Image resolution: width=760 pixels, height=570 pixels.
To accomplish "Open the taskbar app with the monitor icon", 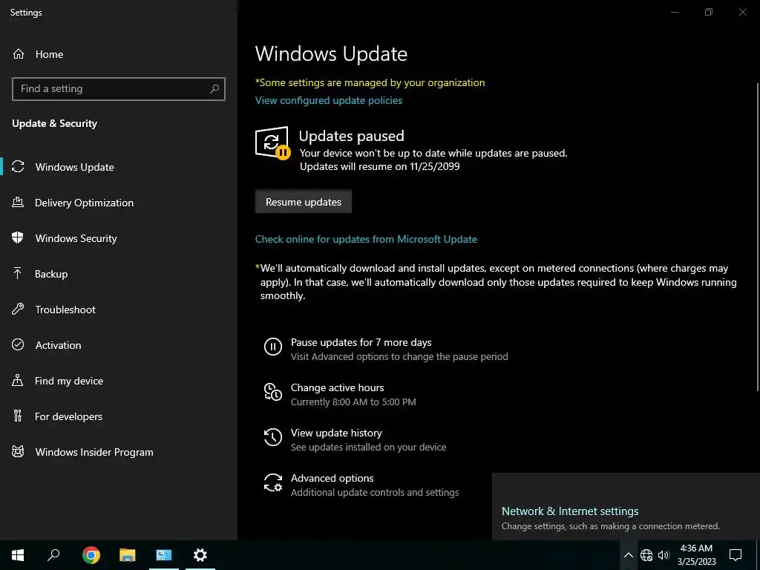I will click(x=164, y=555).
